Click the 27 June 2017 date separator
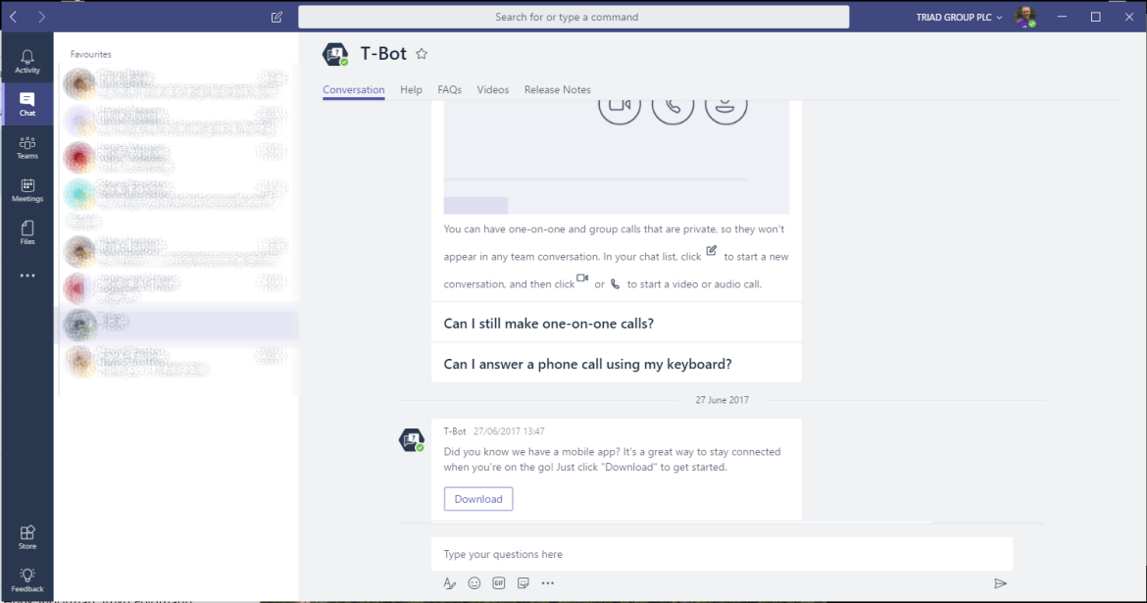This screenshot has height=603, width=1147. 722,400
